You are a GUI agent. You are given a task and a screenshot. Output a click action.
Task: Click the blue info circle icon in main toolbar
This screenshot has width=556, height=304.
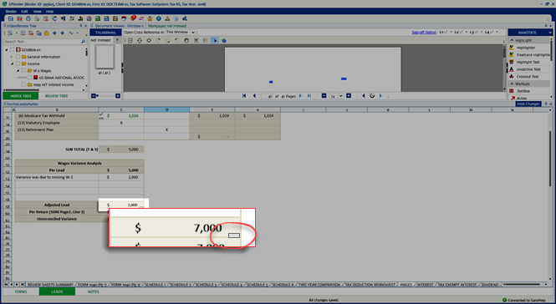(x=176, y=18)
